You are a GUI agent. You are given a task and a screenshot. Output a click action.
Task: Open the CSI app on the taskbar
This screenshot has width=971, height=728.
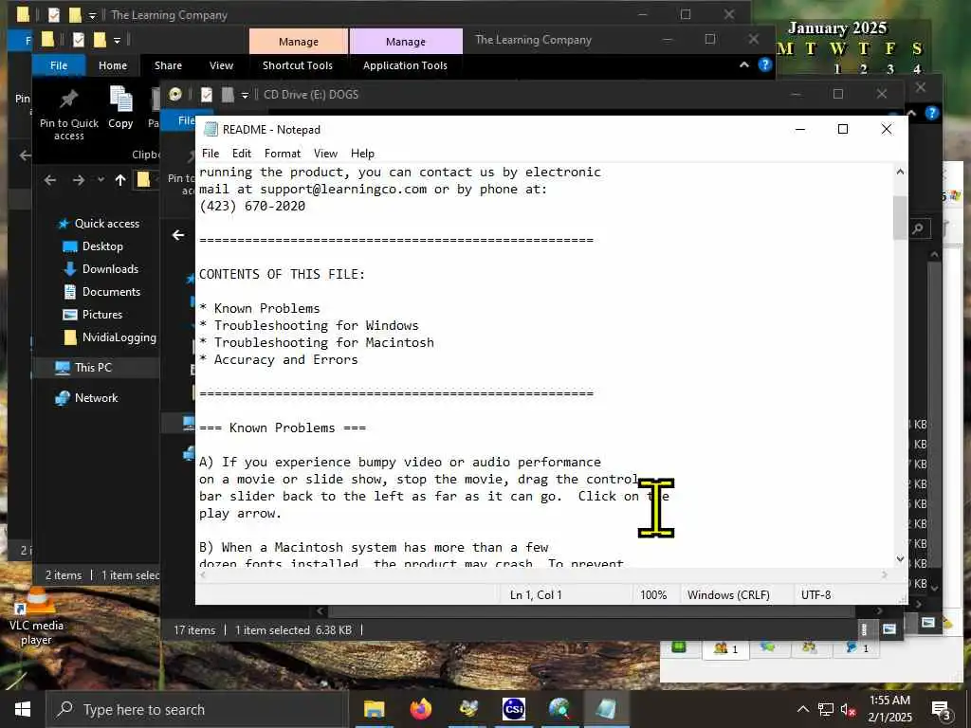pos(513,709)
